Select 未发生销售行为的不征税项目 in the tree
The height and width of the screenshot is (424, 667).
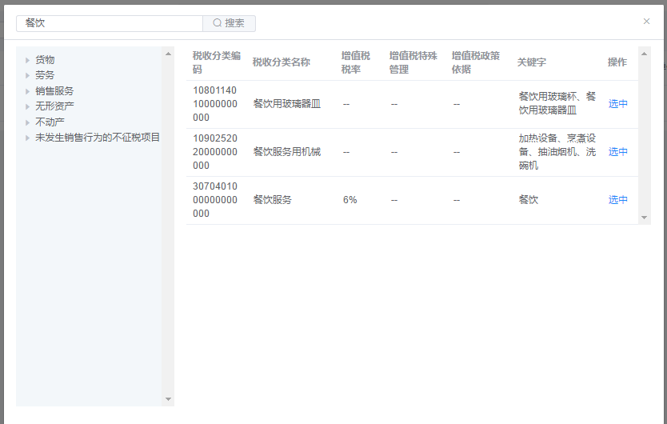[x=98, y=138]
